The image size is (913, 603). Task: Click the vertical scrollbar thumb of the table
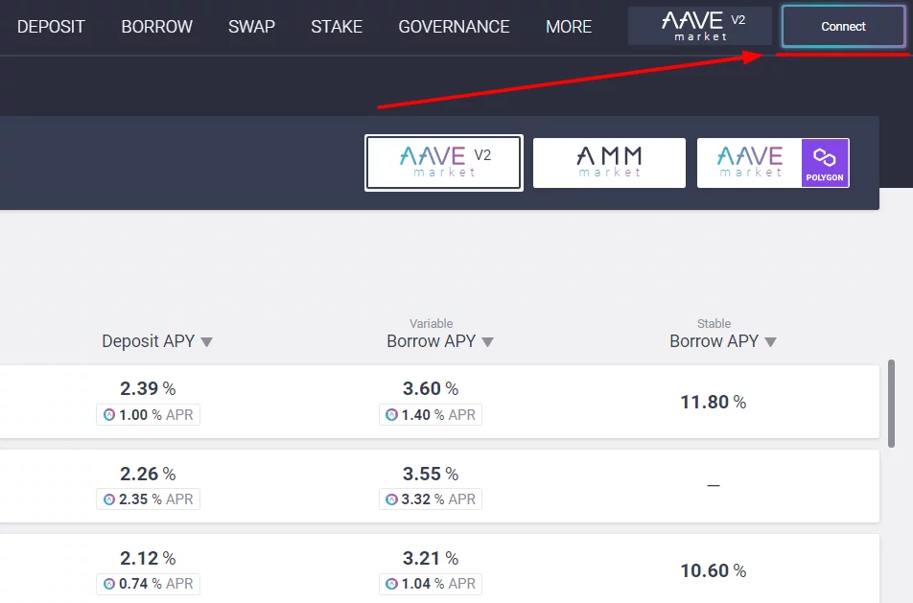891,404
